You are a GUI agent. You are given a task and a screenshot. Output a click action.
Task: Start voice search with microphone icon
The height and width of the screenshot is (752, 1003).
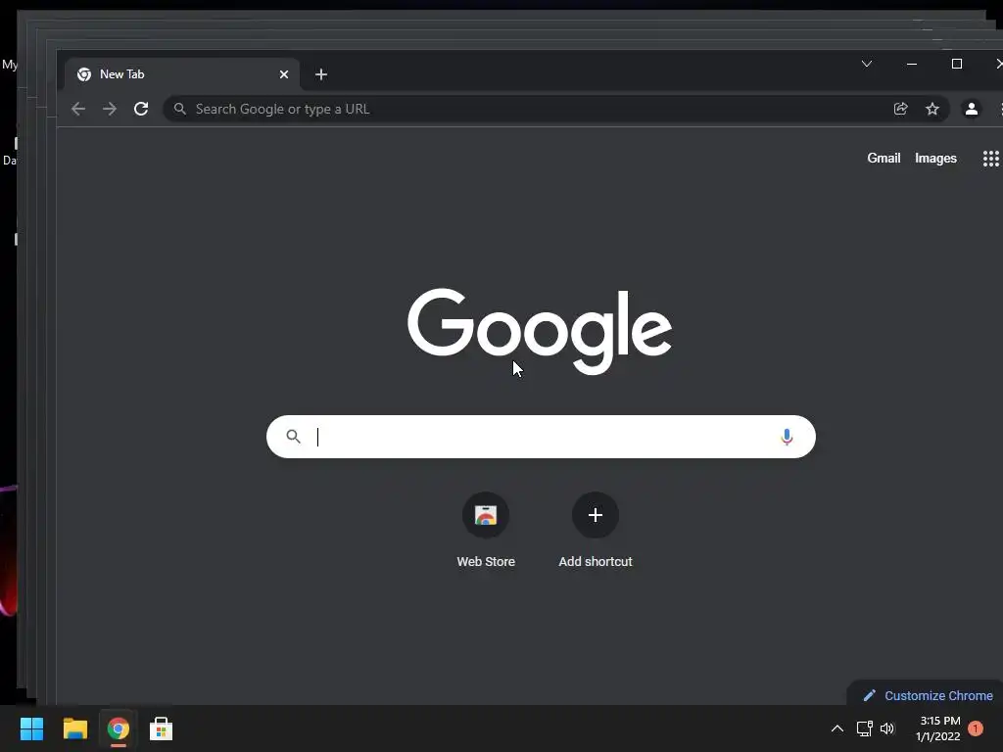tap(787, 437)
